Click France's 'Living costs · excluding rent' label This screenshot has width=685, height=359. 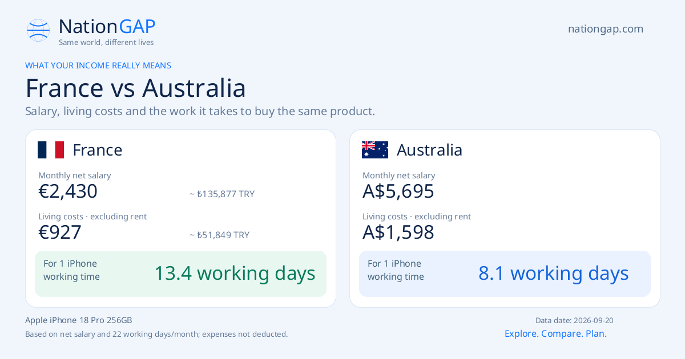click(92, 217)
